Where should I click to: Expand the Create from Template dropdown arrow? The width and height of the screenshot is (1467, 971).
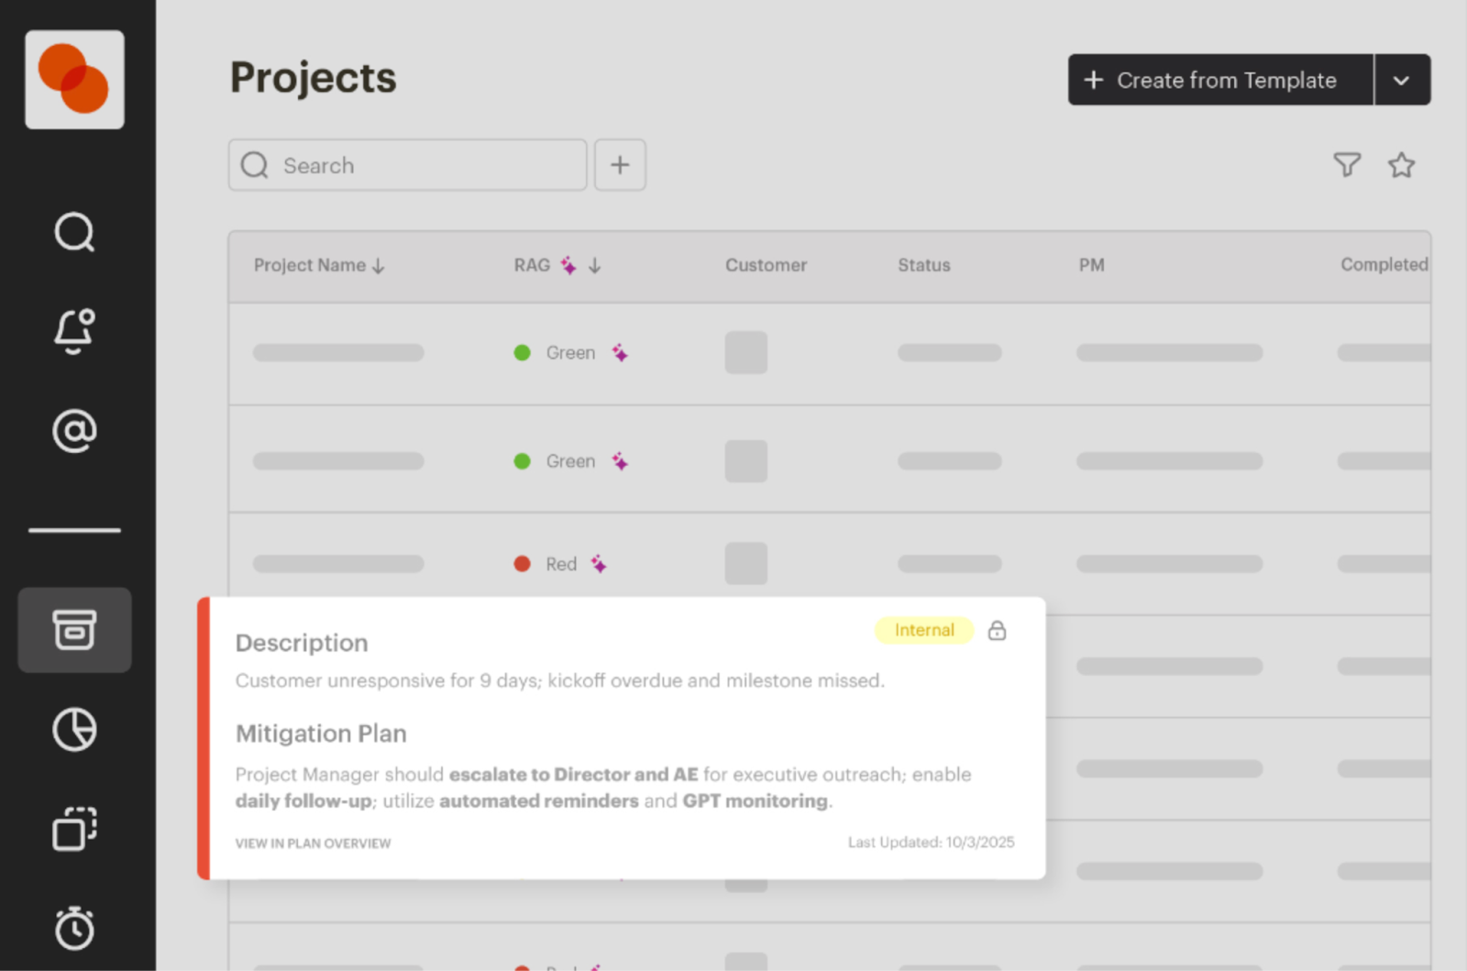tap(1402, 80)
